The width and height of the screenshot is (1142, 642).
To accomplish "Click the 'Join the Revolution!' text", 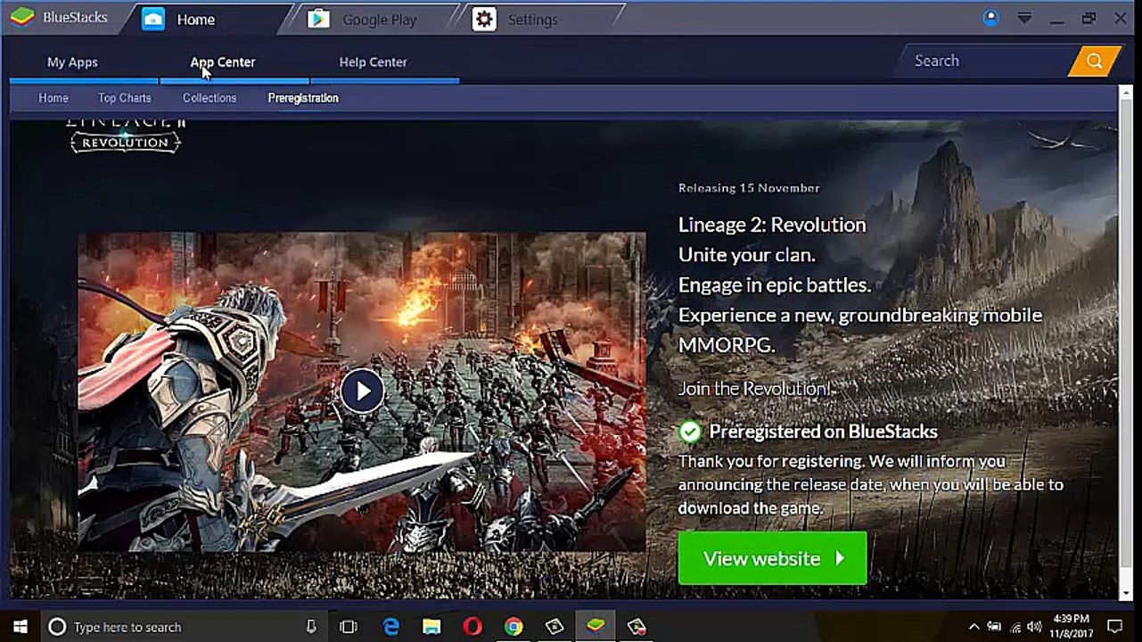I will tap(756, 389).
